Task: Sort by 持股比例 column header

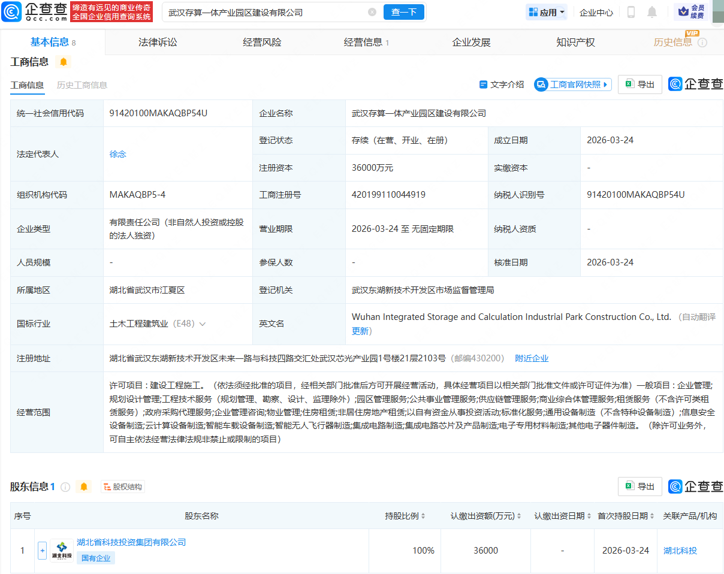Action: point(405,516)
